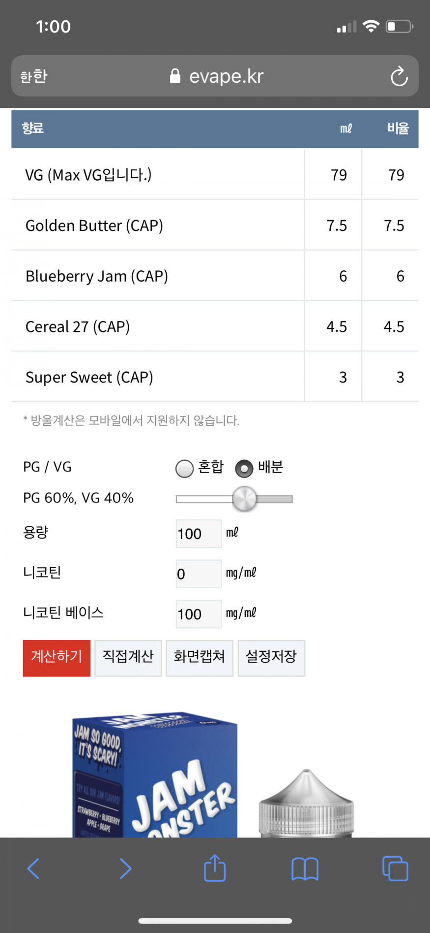The height and width of the screenshot is (933, 430).
Task: Focus the 니코틴 베이스 input field
Action: click(199, 614)
